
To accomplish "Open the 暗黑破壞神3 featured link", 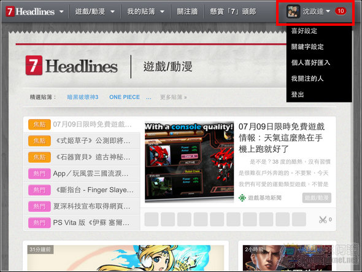I will (x=83, y=97).
